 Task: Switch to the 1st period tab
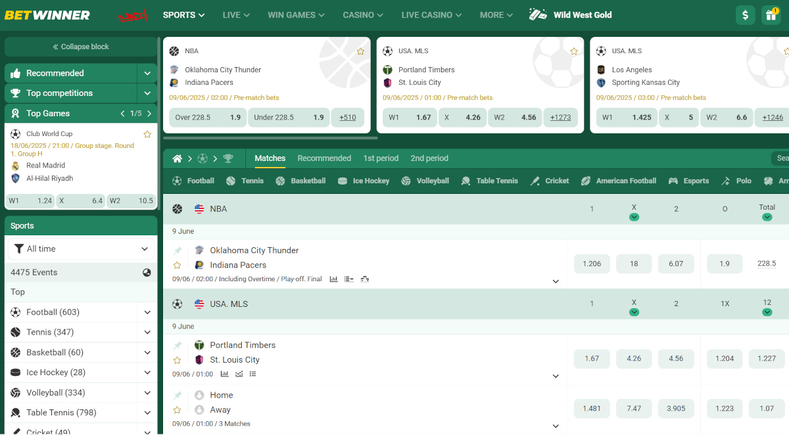tap(381, 158)
